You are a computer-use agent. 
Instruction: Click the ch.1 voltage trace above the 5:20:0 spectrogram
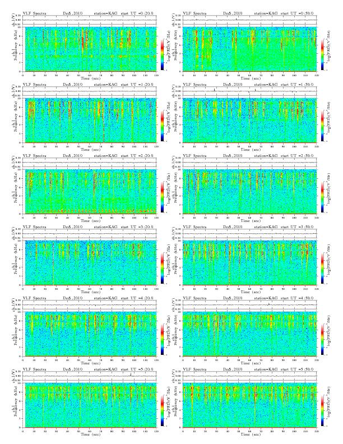[x=91, y=376]
